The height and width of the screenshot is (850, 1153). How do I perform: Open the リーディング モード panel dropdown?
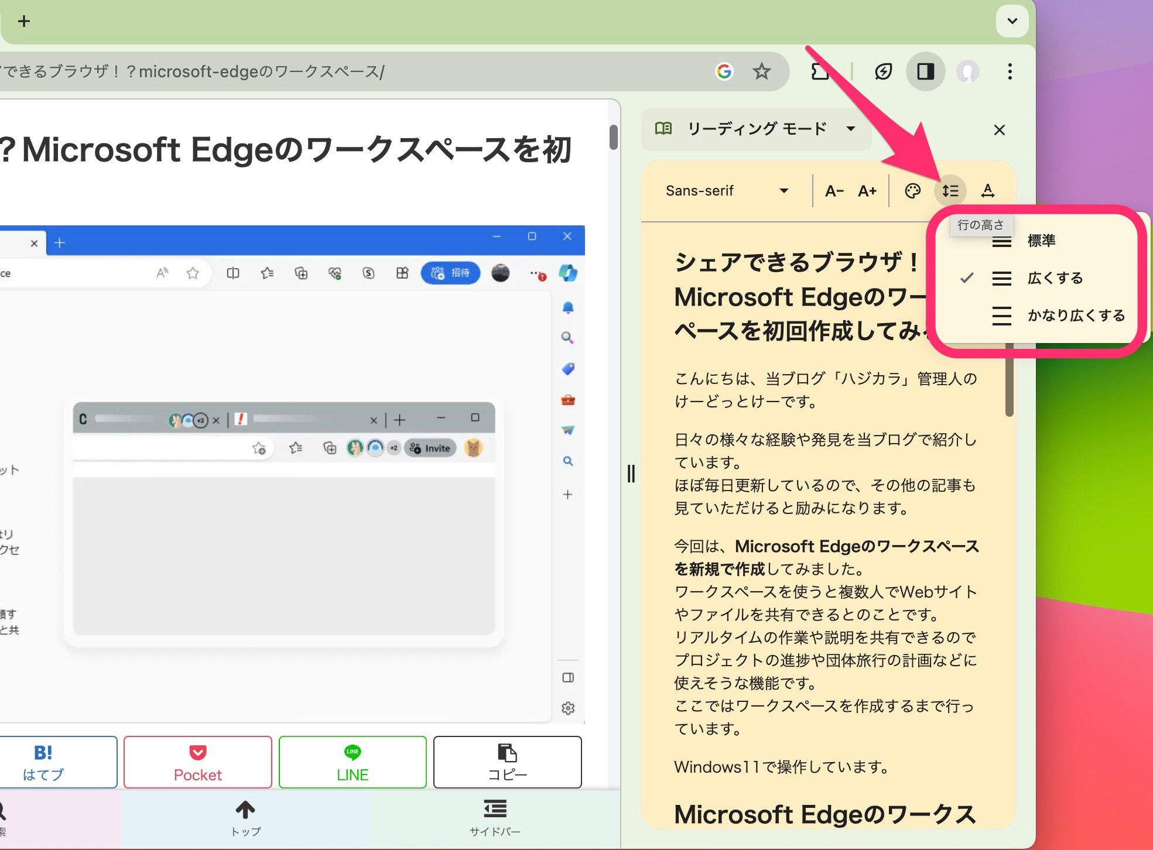click(x=757, y=129)
